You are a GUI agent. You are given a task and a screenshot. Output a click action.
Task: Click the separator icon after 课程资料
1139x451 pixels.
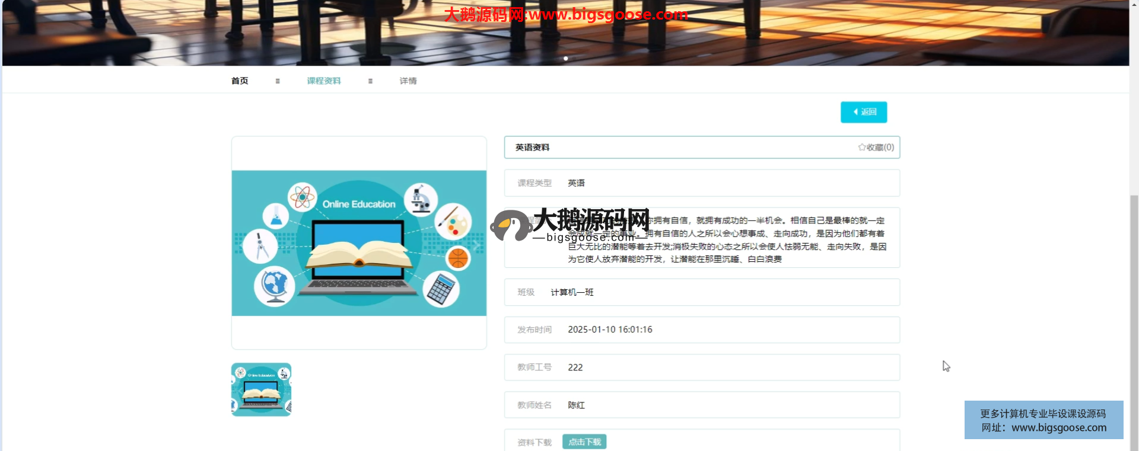point(370,81)
